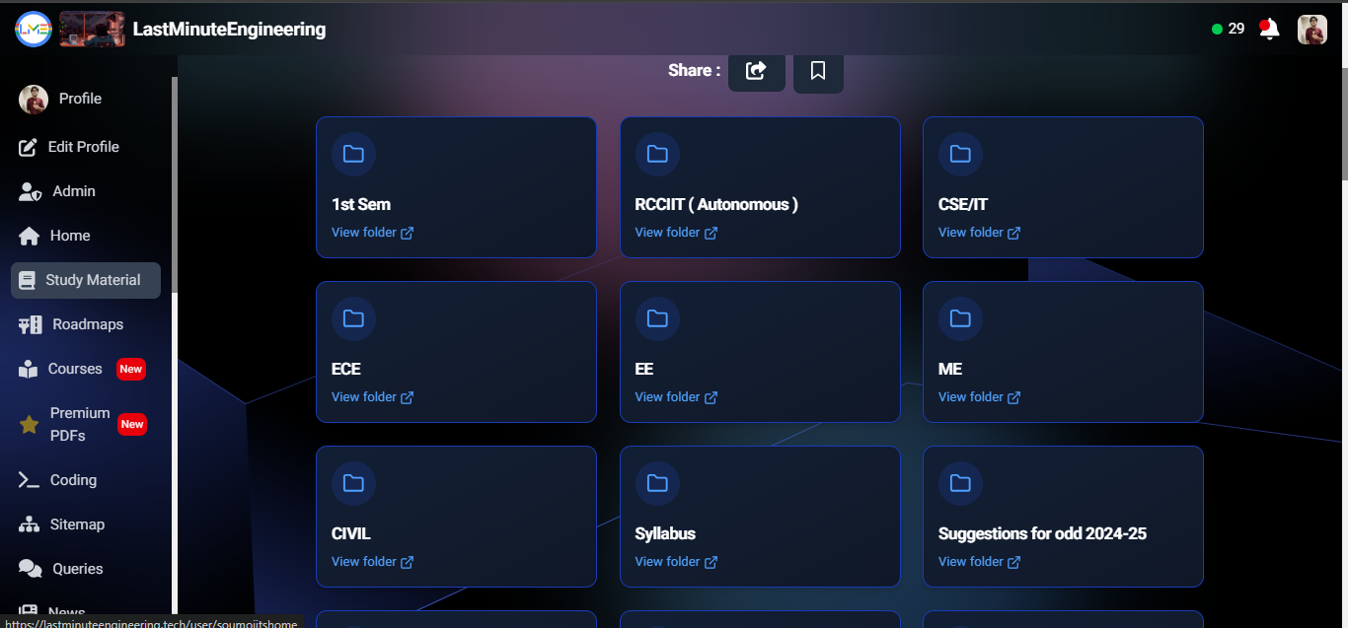The width and height of the screenshot is (1348, 628).
Task: Click the Roadmaps signpost icon in sidebar
Action: click(x=31, y=324)
